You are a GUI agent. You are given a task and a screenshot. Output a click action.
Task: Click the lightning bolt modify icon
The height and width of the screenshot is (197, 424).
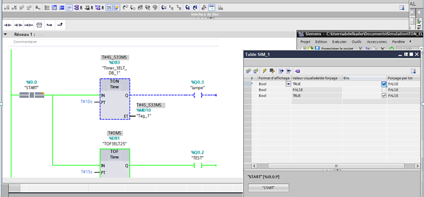264,71
